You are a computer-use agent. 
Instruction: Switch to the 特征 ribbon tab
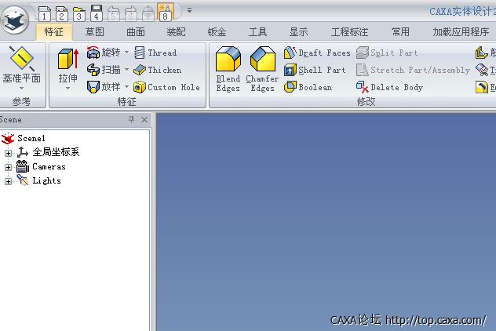coord(54,32)
